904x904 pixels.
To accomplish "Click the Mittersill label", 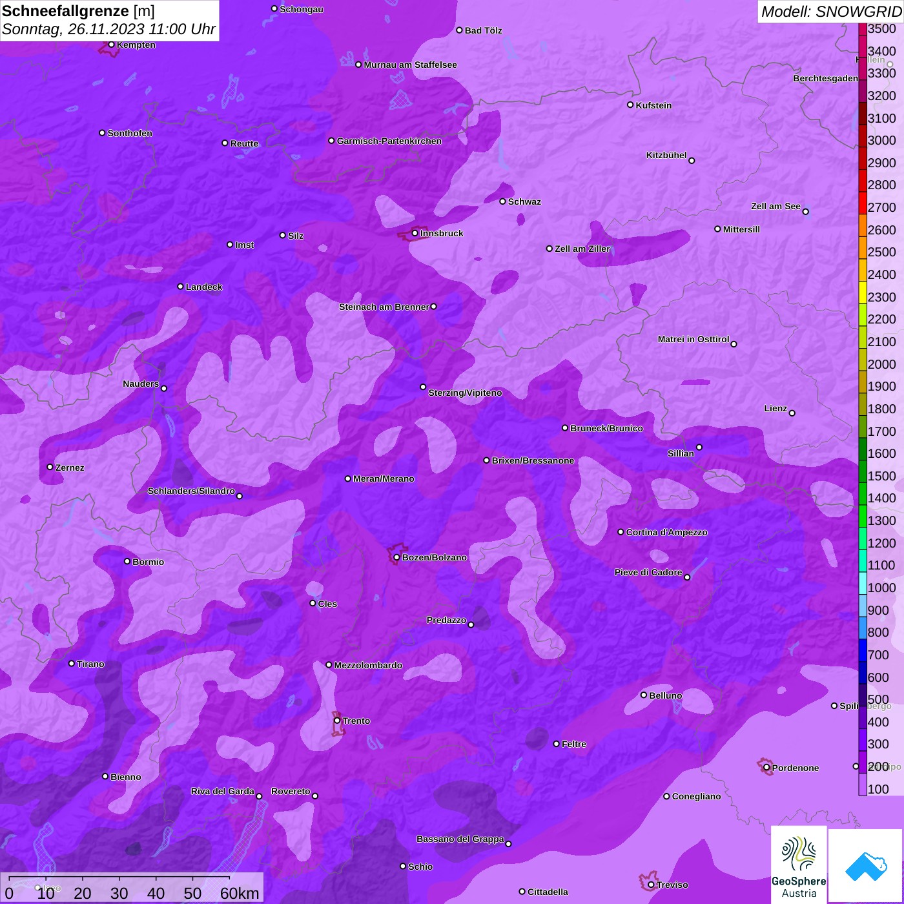I will pos(741,229).
